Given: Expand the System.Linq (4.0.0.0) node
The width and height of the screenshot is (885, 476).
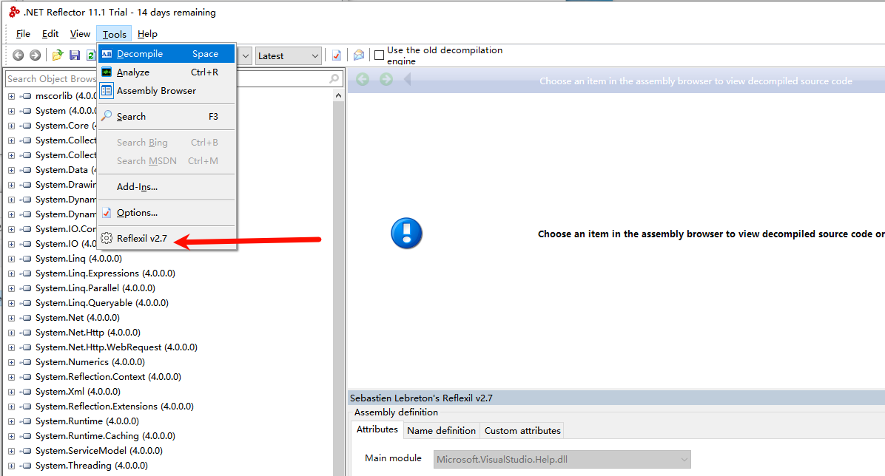Looking at the screenshot, I should click(11, 258).
